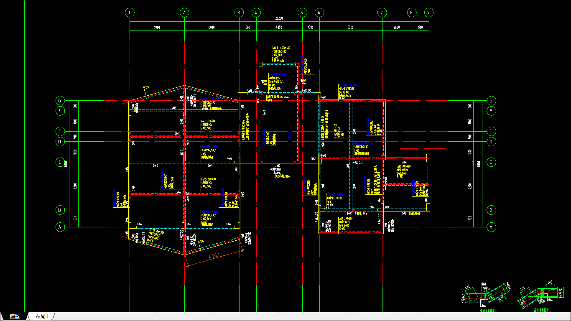Select the 4450 span dimension text
571x321 pixels.
pos(279,27)
